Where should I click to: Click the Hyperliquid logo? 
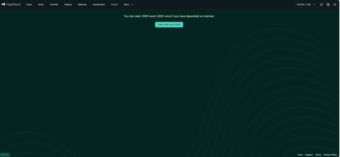(11, 4)
